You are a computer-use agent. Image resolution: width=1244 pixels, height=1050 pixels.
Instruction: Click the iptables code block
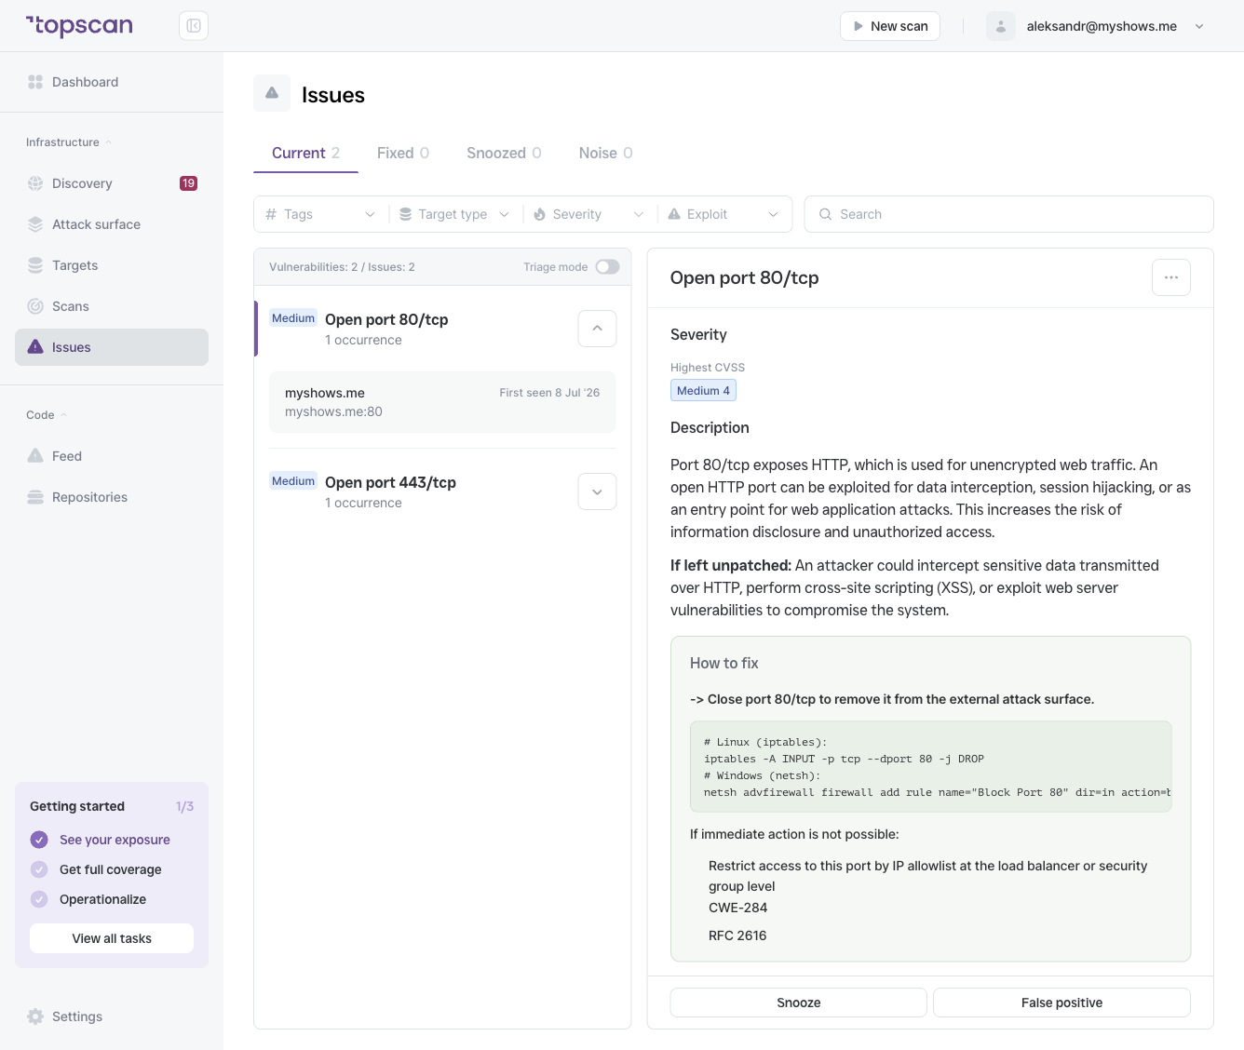(930, 767)
